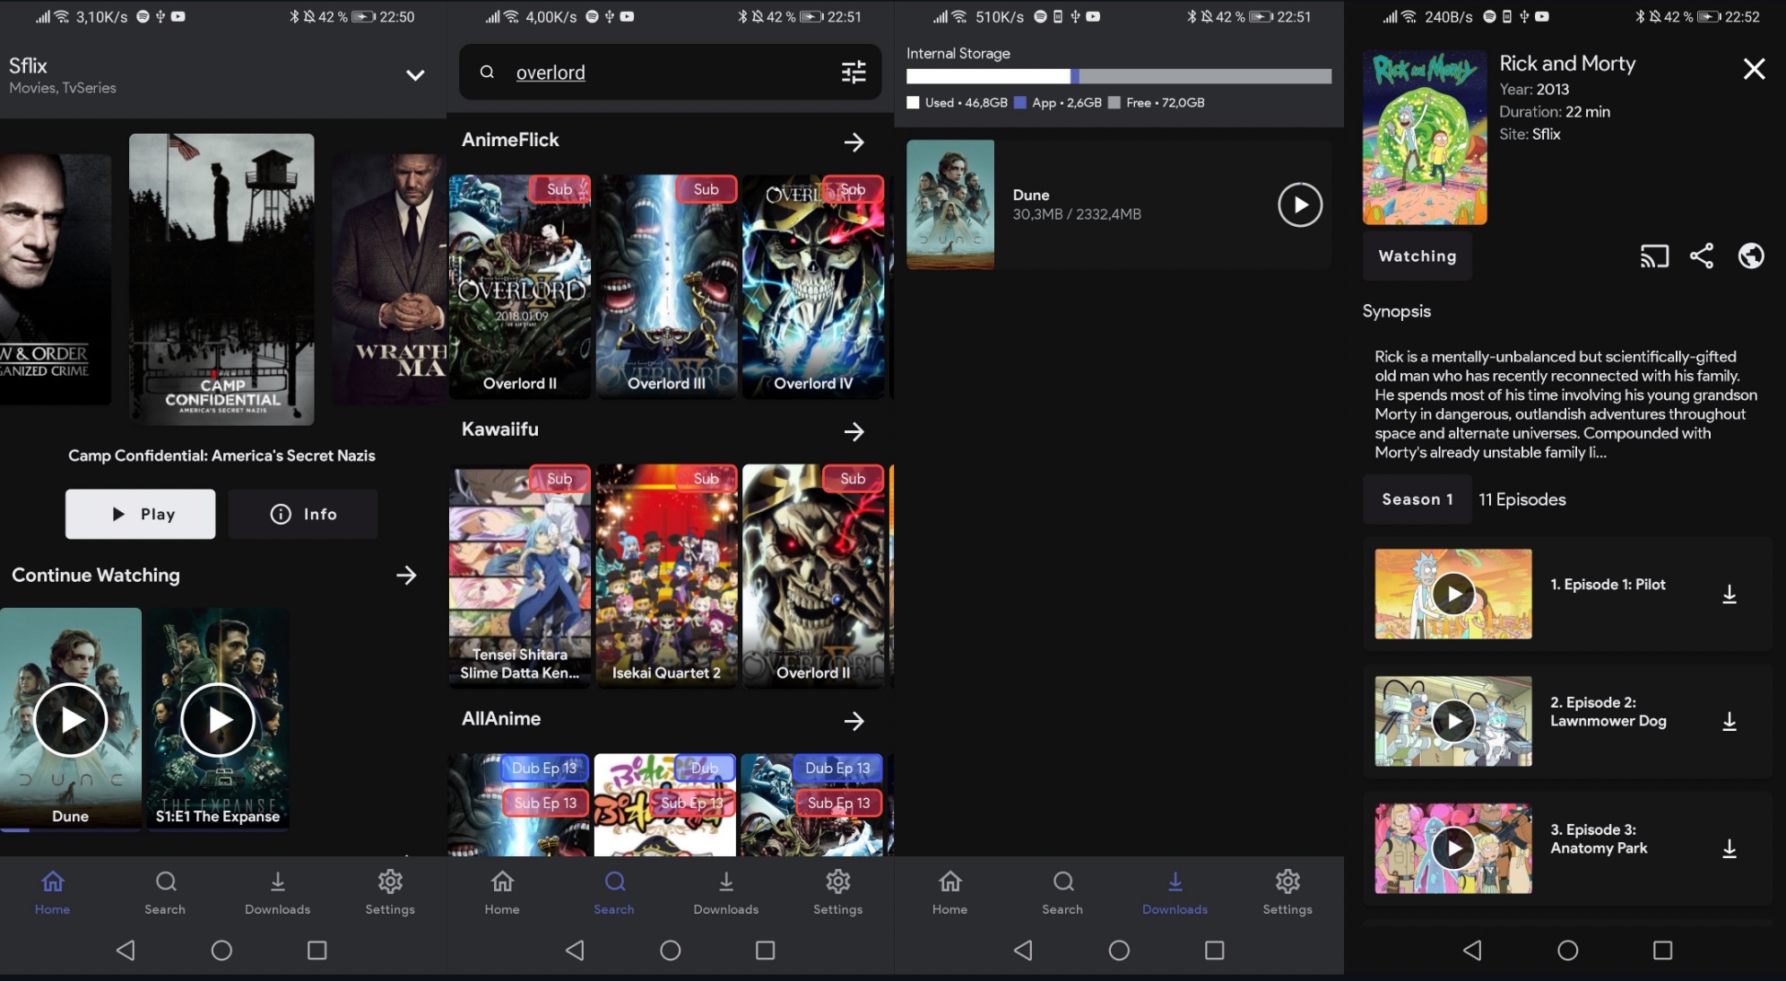Click the Cast icon for Rick and Morty
This screenshot has height=981, width=1786.
click(1652, 255)
